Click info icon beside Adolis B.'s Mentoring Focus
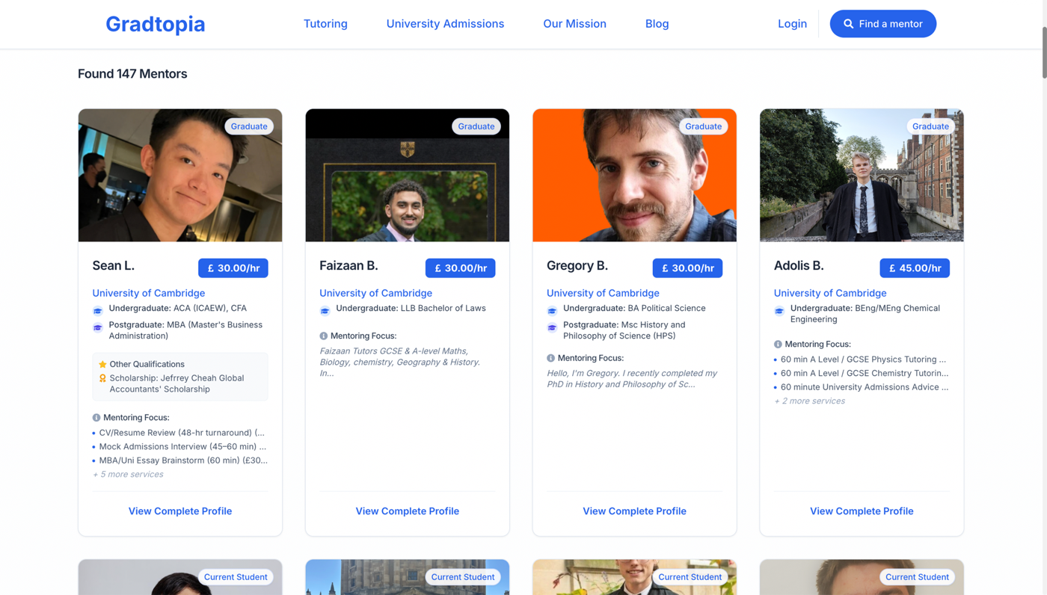Screen dimensions: 1047x595 tap(779, 345)
